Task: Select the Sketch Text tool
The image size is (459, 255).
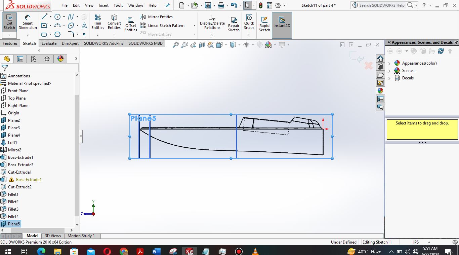Action: [x=84, y=26]
